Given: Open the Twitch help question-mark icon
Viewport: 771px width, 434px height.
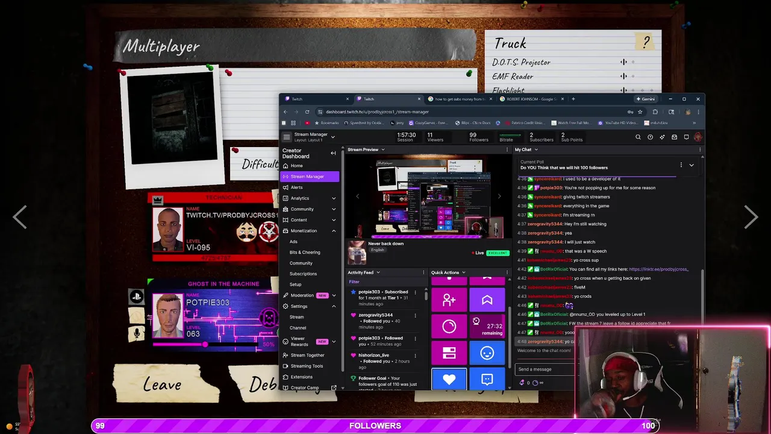Looking at the screenshot, I should [x=650, y=137].
